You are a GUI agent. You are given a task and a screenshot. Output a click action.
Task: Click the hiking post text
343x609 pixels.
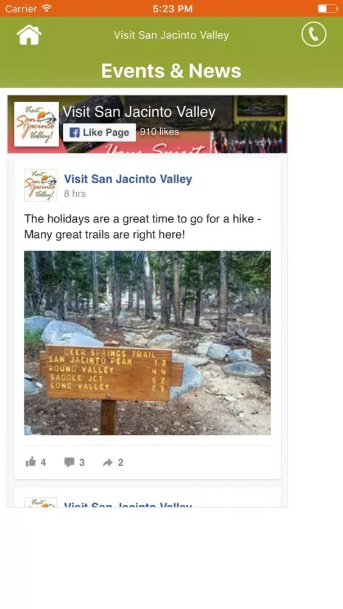coord(143,227)
